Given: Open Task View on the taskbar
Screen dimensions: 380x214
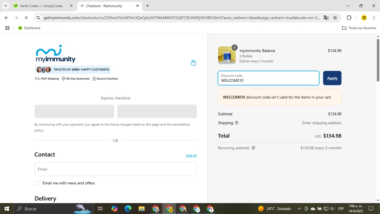Looking at the screenshot, I should 100,209.
